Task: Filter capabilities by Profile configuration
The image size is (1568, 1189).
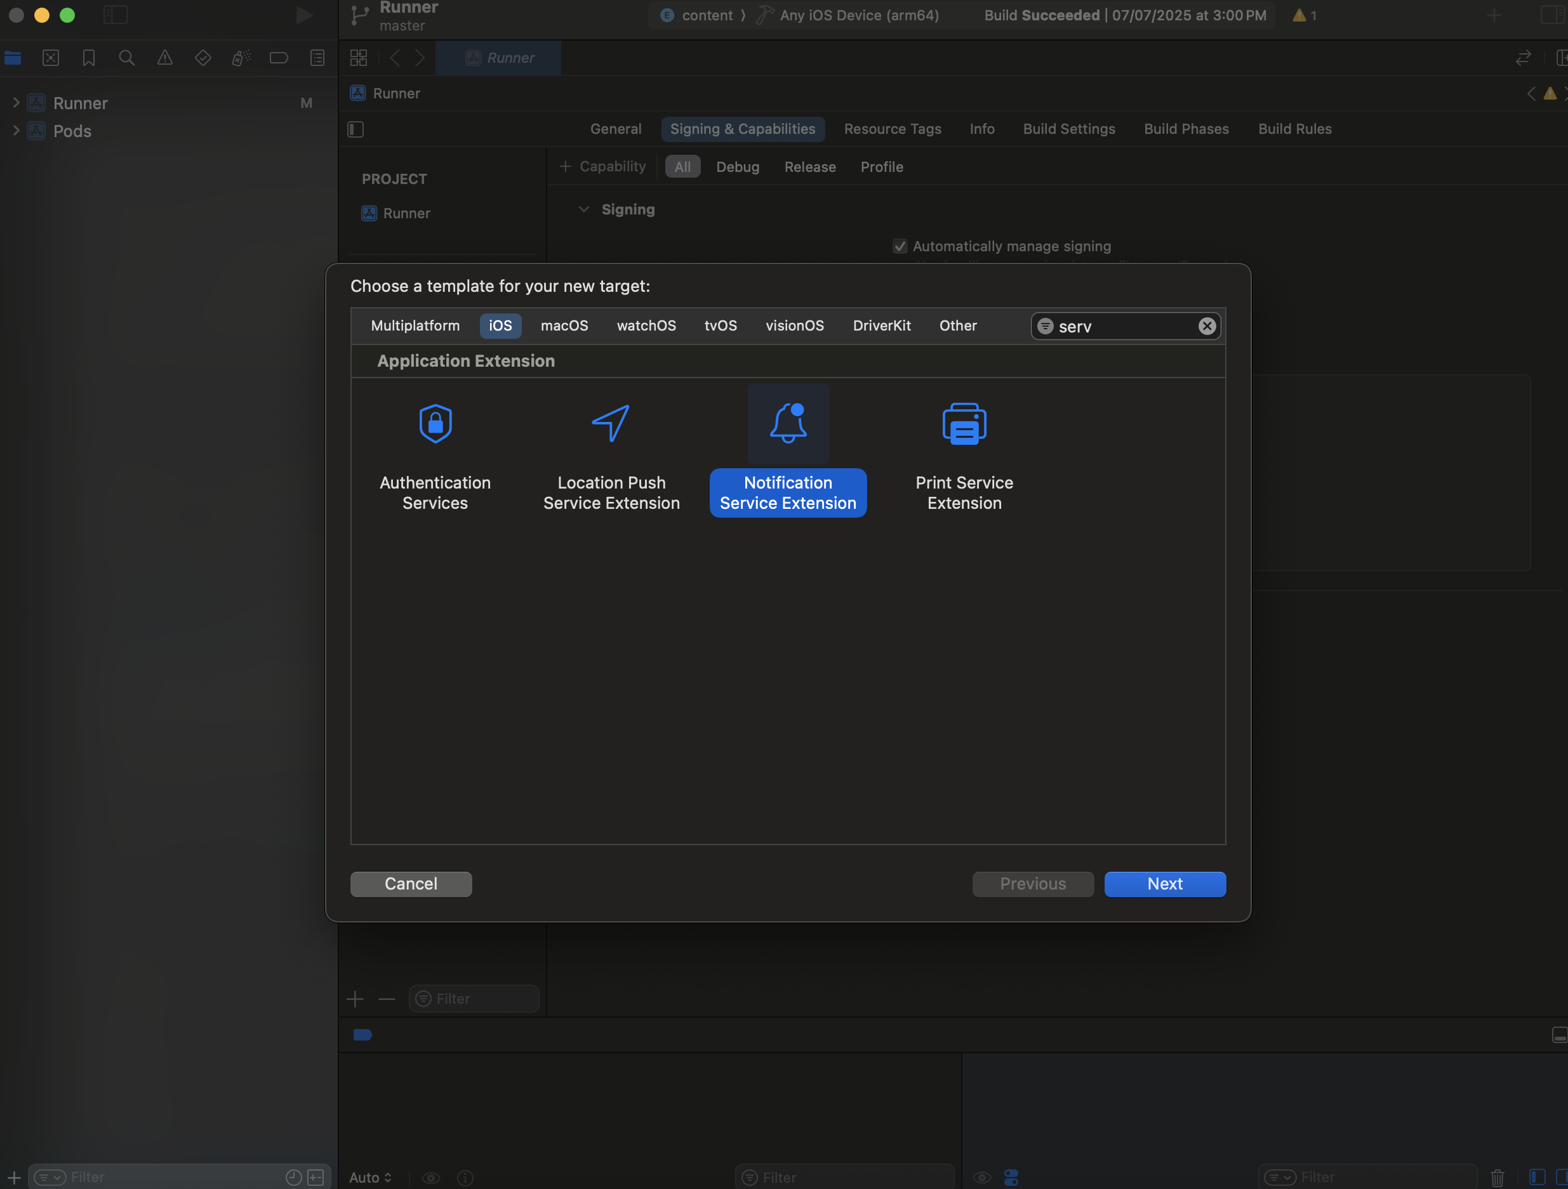Action: pos(881,166)
